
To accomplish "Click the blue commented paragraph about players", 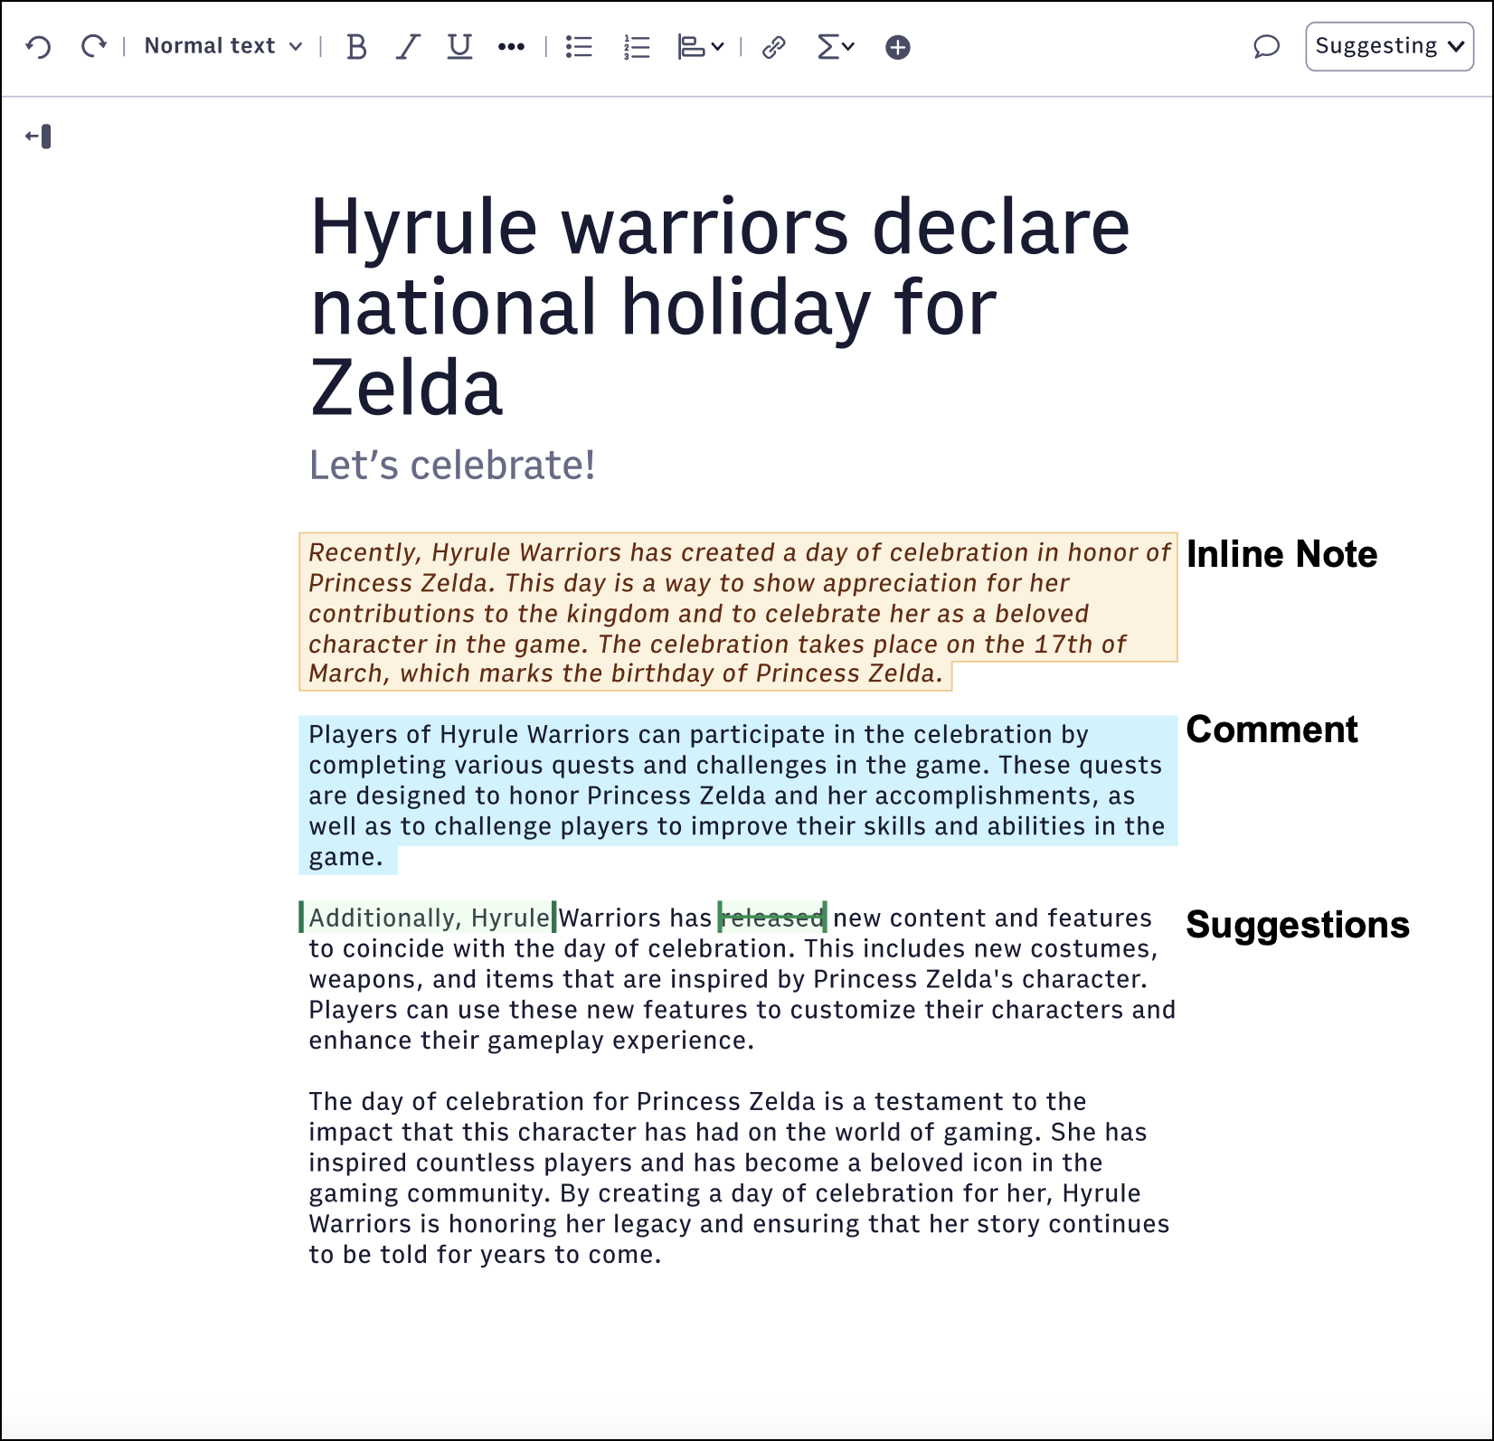I will coord(738,795).
